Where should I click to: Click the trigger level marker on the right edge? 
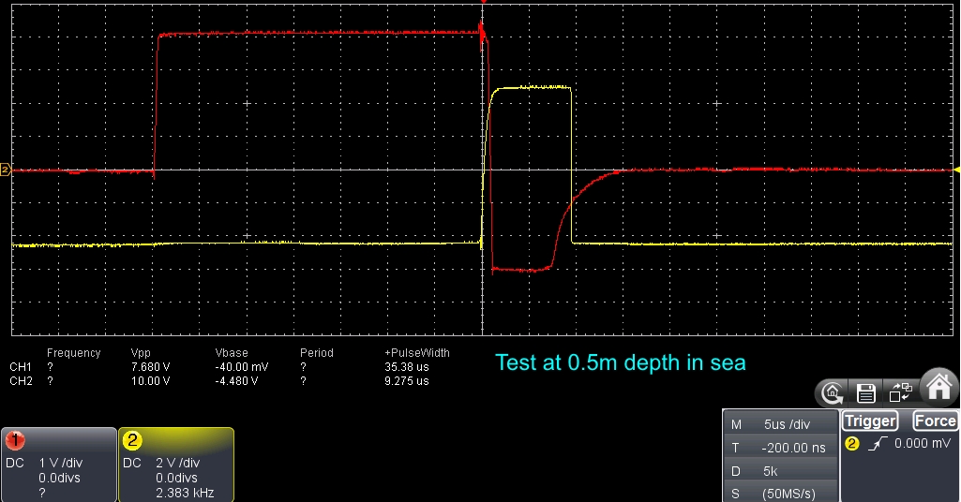point(956,170)
